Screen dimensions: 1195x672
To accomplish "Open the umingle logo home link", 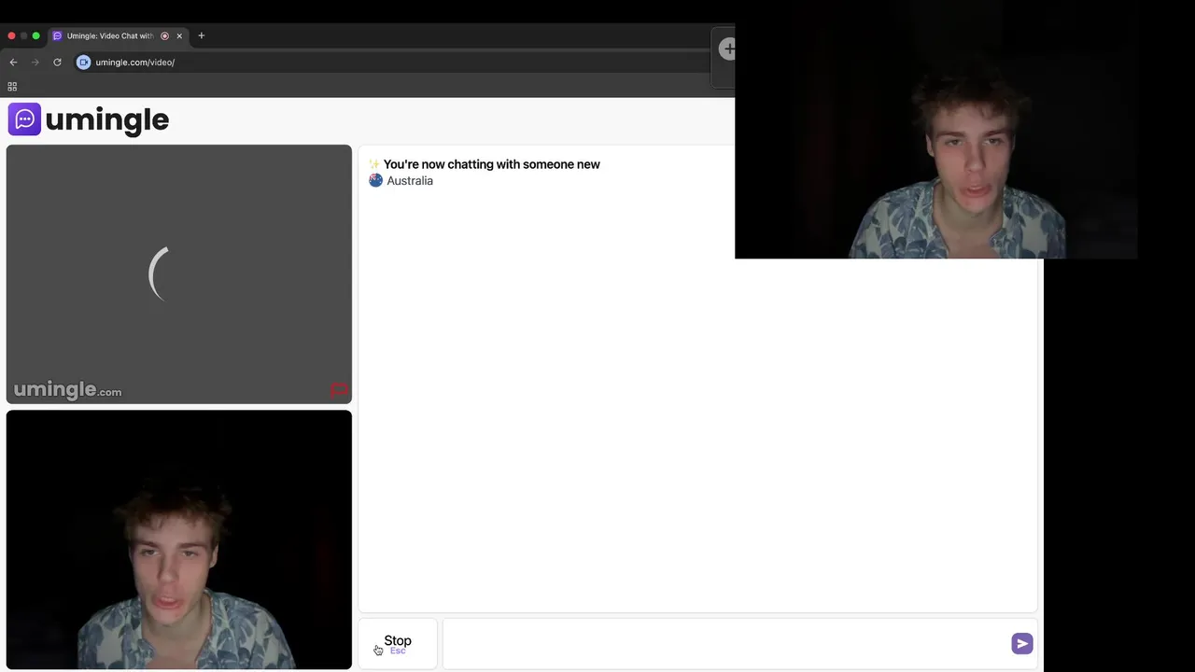I will (x=89, y=119).
